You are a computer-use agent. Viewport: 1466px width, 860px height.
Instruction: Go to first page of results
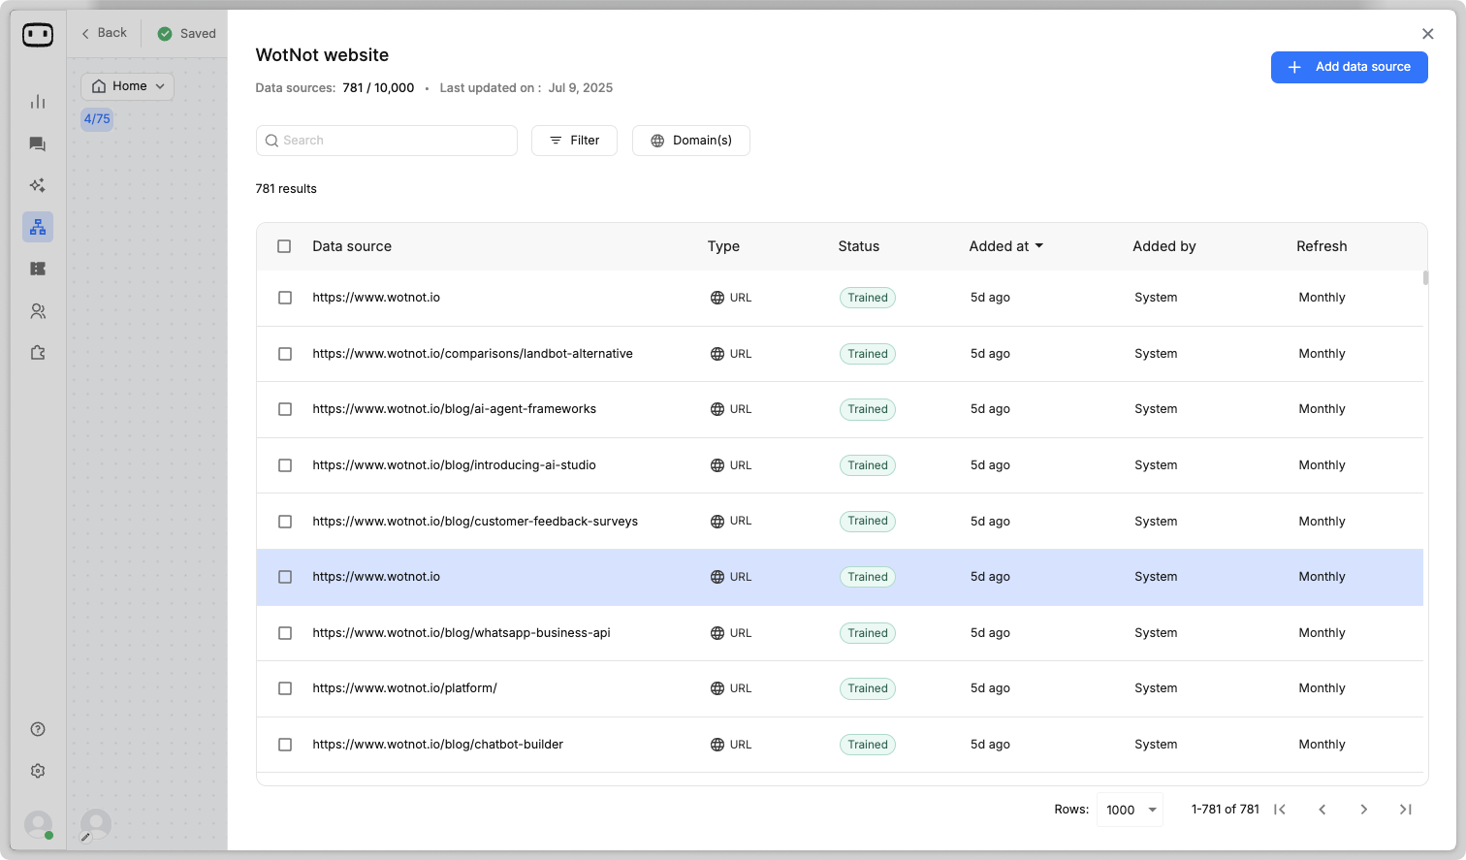coord(1280,810)
